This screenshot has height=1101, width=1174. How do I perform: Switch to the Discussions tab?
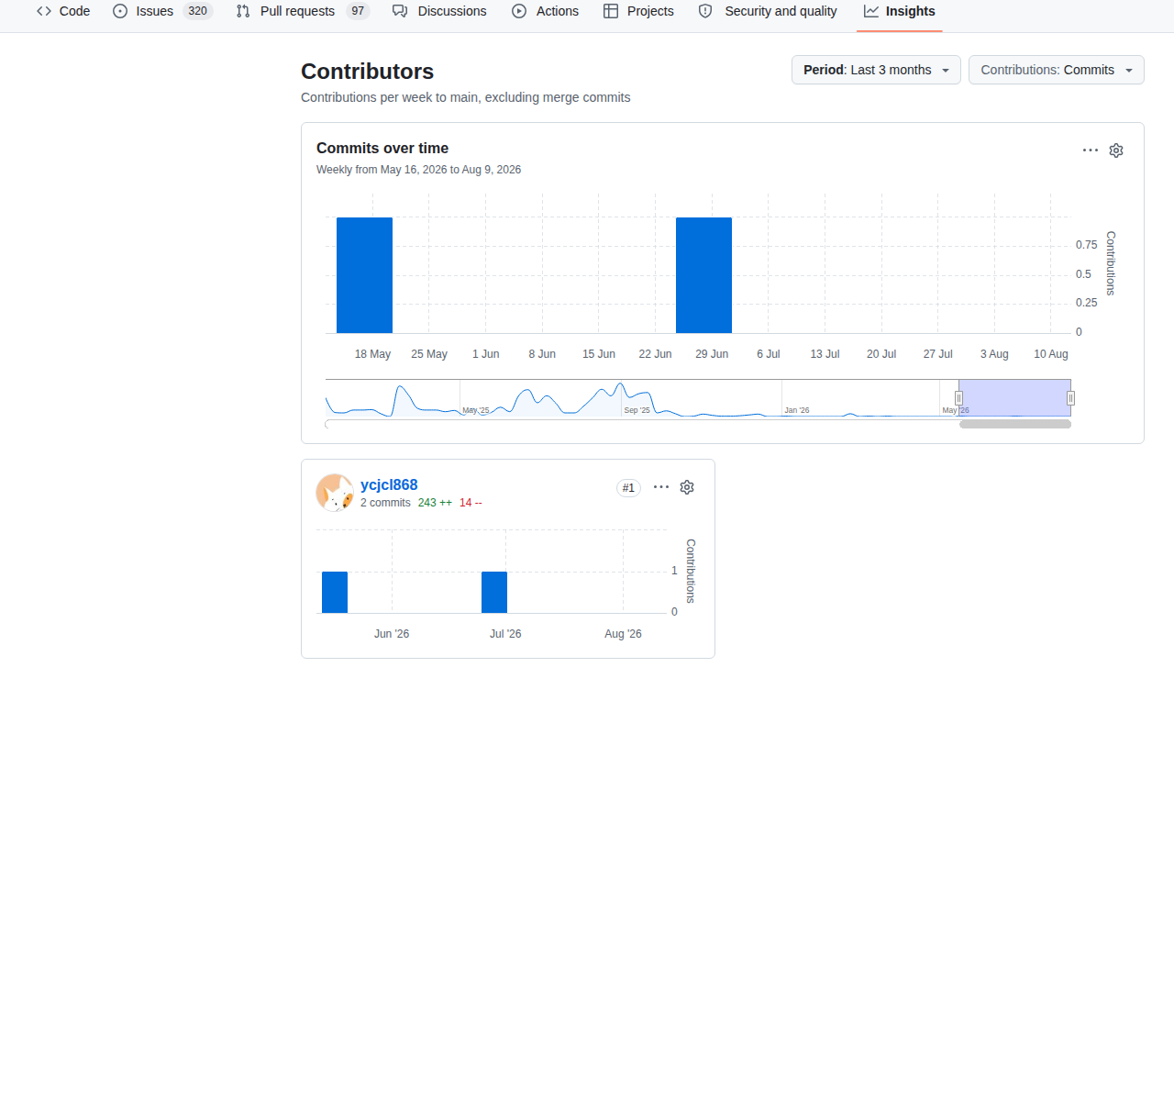pyautogui.click(x=439, y=11)
